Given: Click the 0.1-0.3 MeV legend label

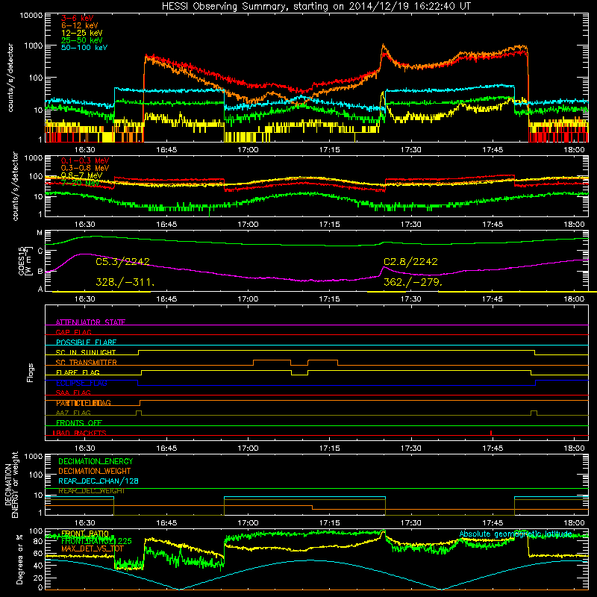Looking at the screenshot, I should 85,160.
